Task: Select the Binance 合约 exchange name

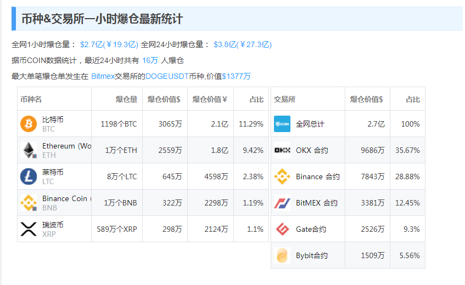Action: [x=318, y=176]
